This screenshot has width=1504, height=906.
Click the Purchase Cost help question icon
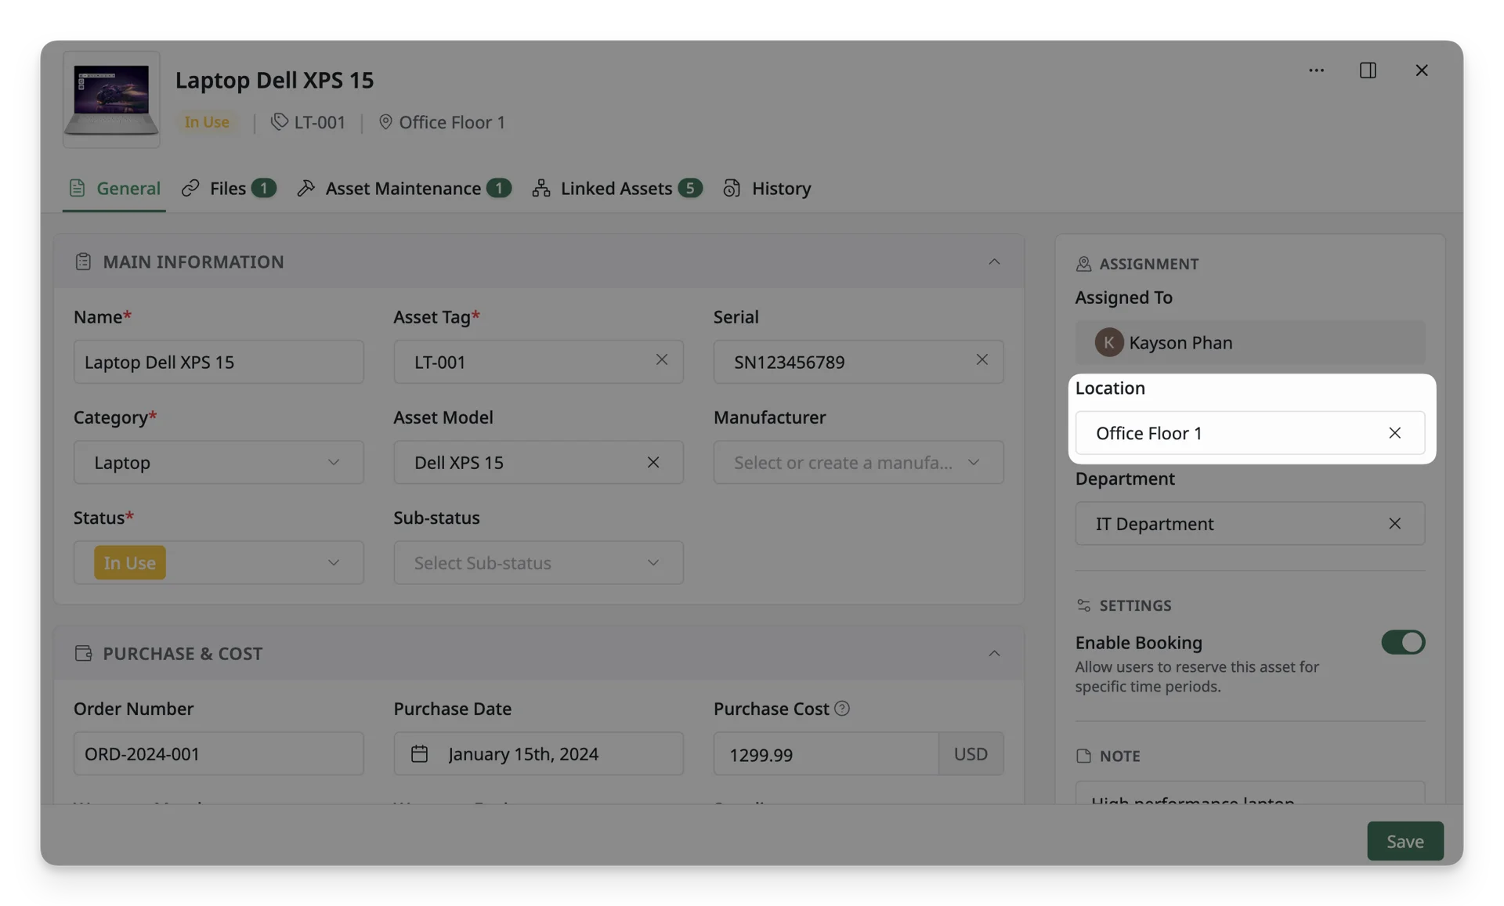(842, 708)
